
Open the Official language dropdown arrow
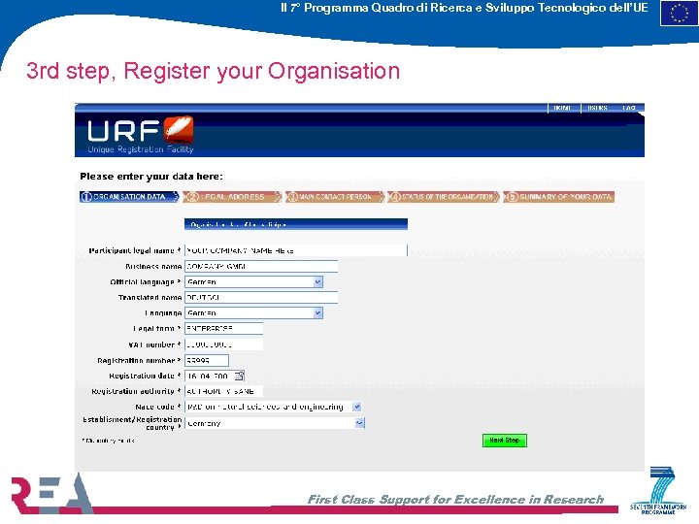(x=317, y=281)
